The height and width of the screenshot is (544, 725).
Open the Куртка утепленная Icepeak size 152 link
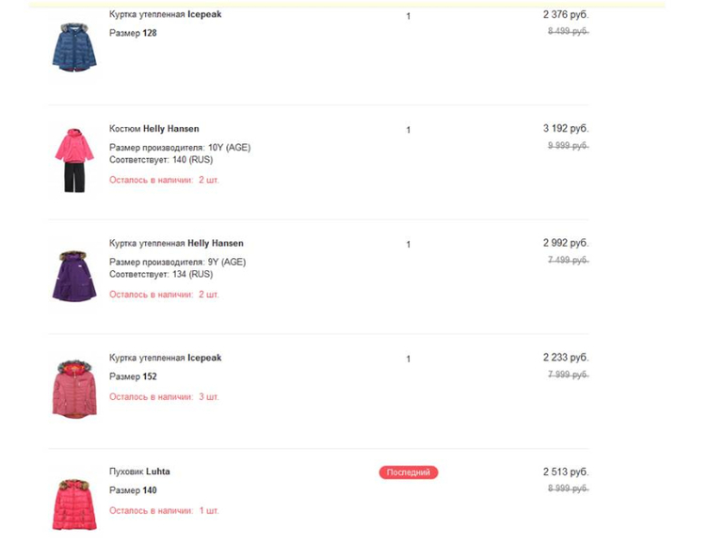[x=166, y=359]
